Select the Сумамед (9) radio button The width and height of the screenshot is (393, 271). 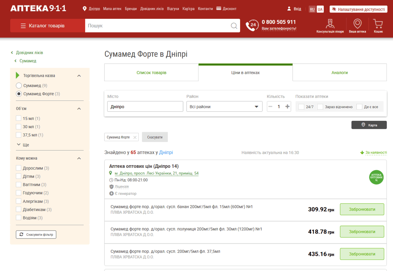point(19,85)
